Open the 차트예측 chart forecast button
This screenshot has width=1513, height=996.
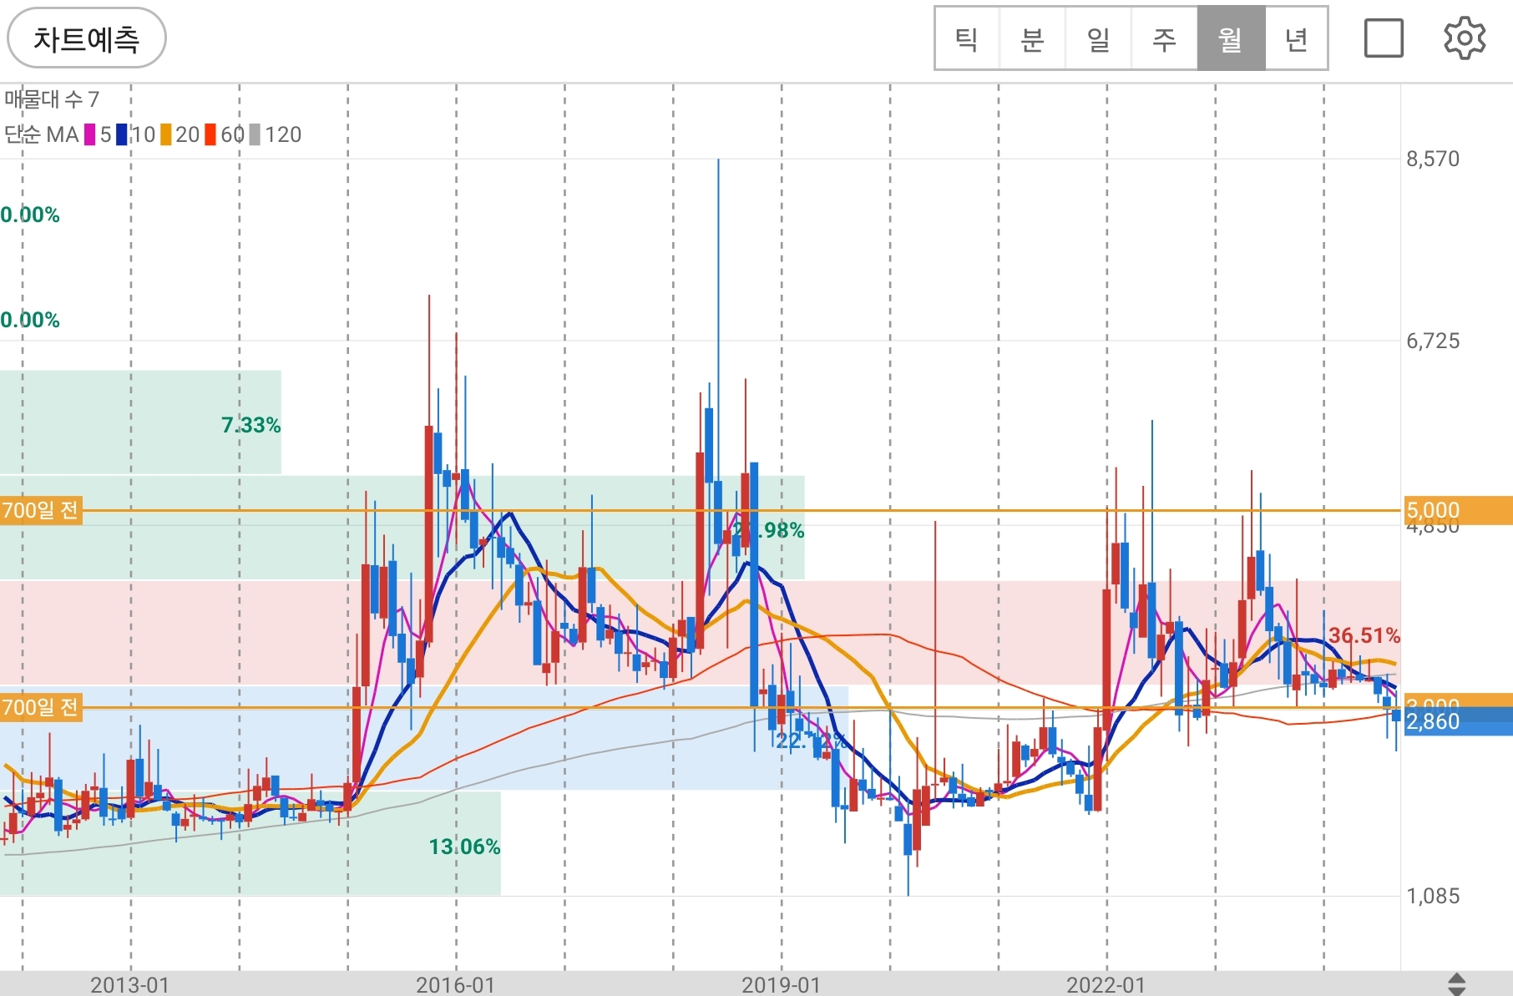87,38
